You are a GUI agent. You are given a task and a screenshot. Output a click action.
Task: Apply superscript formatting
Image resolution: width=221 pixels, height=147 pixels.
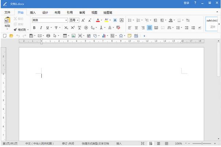point(73,27)
